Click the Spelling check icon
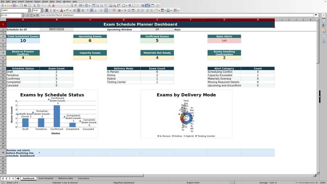Image resolution: width=327 pixels, height=184 pixels. tap(75, 5)
